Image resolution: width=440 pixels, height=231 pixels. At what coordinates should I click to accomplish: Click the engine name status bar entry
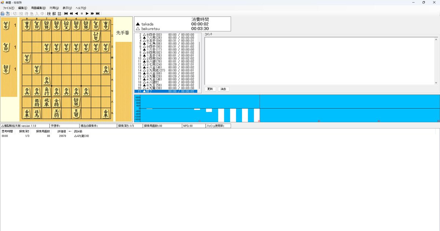(25, 126)
